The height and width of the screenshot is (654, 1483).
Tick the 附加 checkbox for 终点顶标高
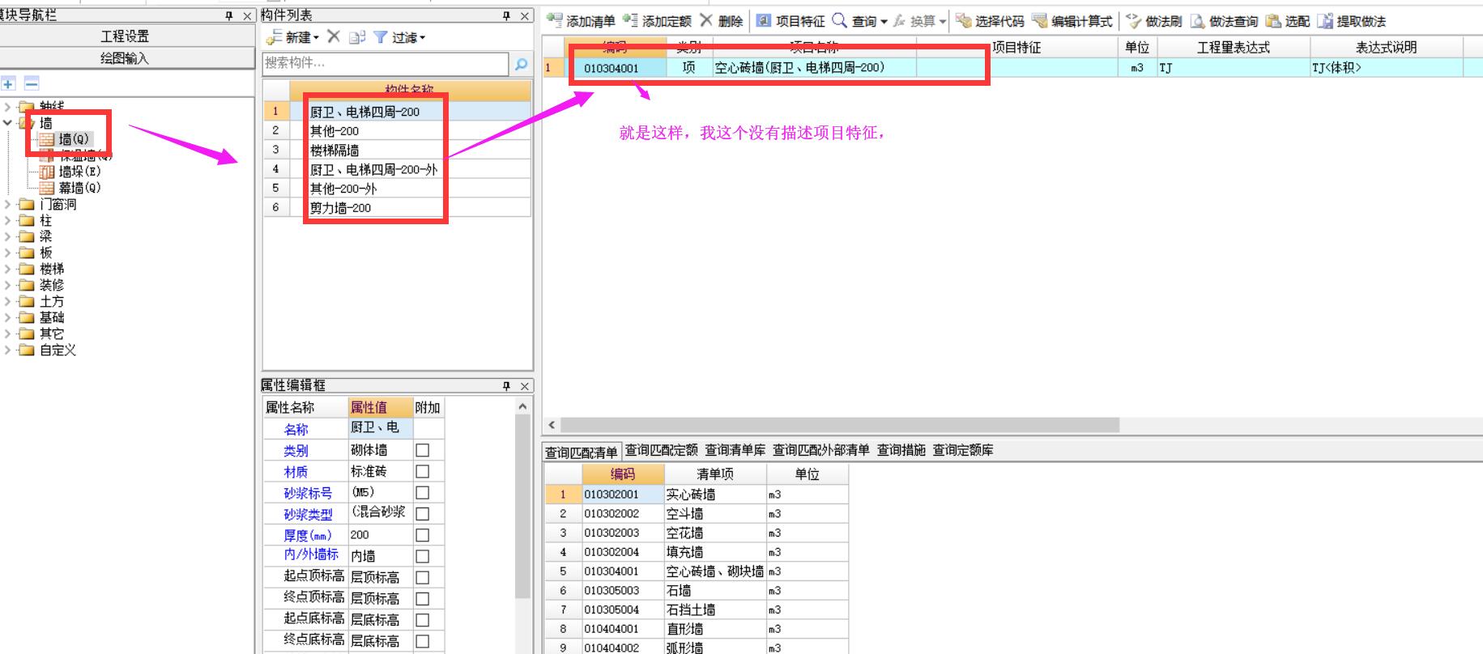tap(422, 598)
